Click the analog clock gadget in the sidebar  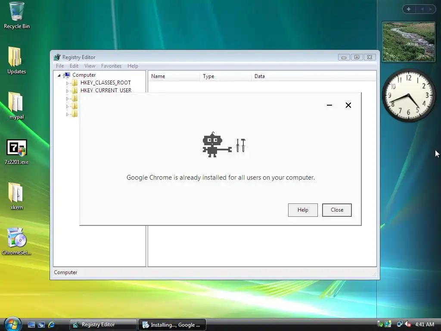pyautogui.click(x=409, y=95)
